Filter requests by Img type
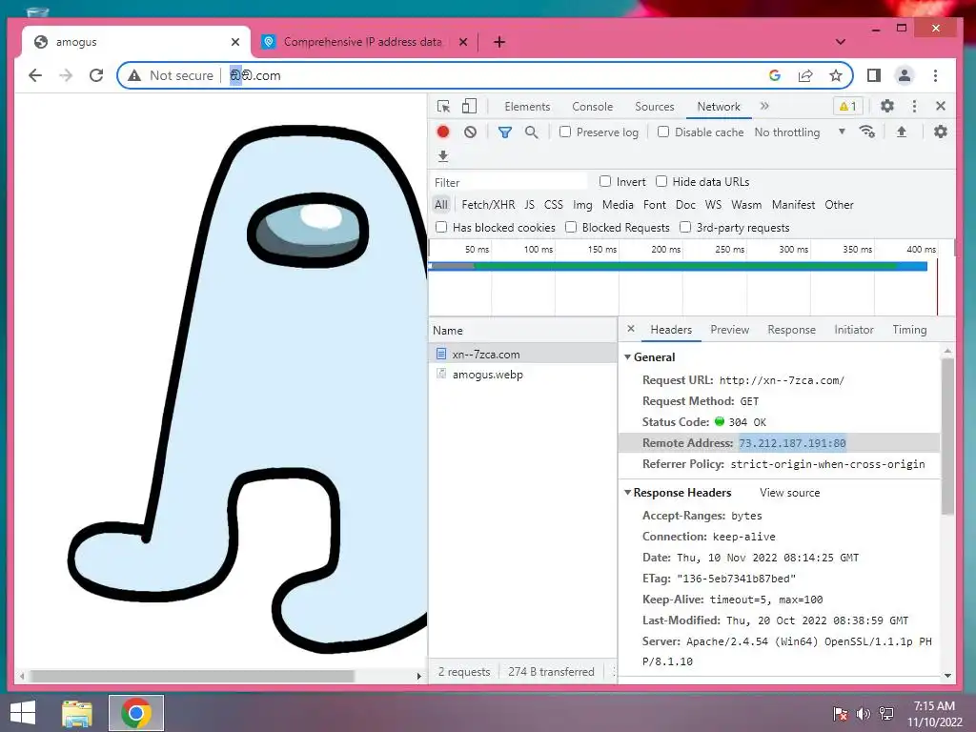Screen dimensions: 976x732 [582, 205]
